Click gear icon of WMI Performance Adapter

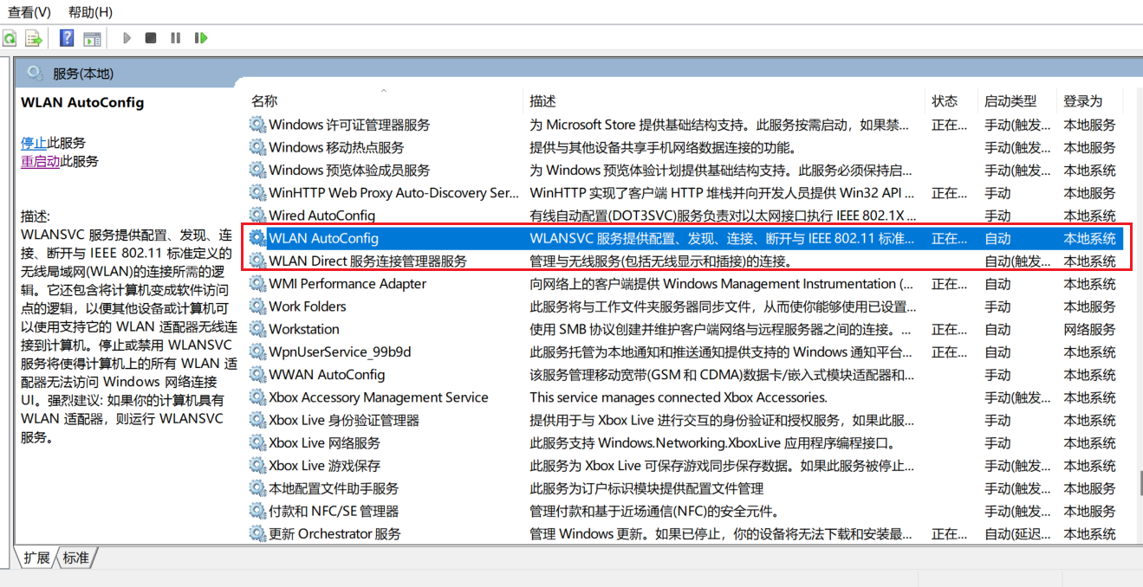(x=257, y=284)
